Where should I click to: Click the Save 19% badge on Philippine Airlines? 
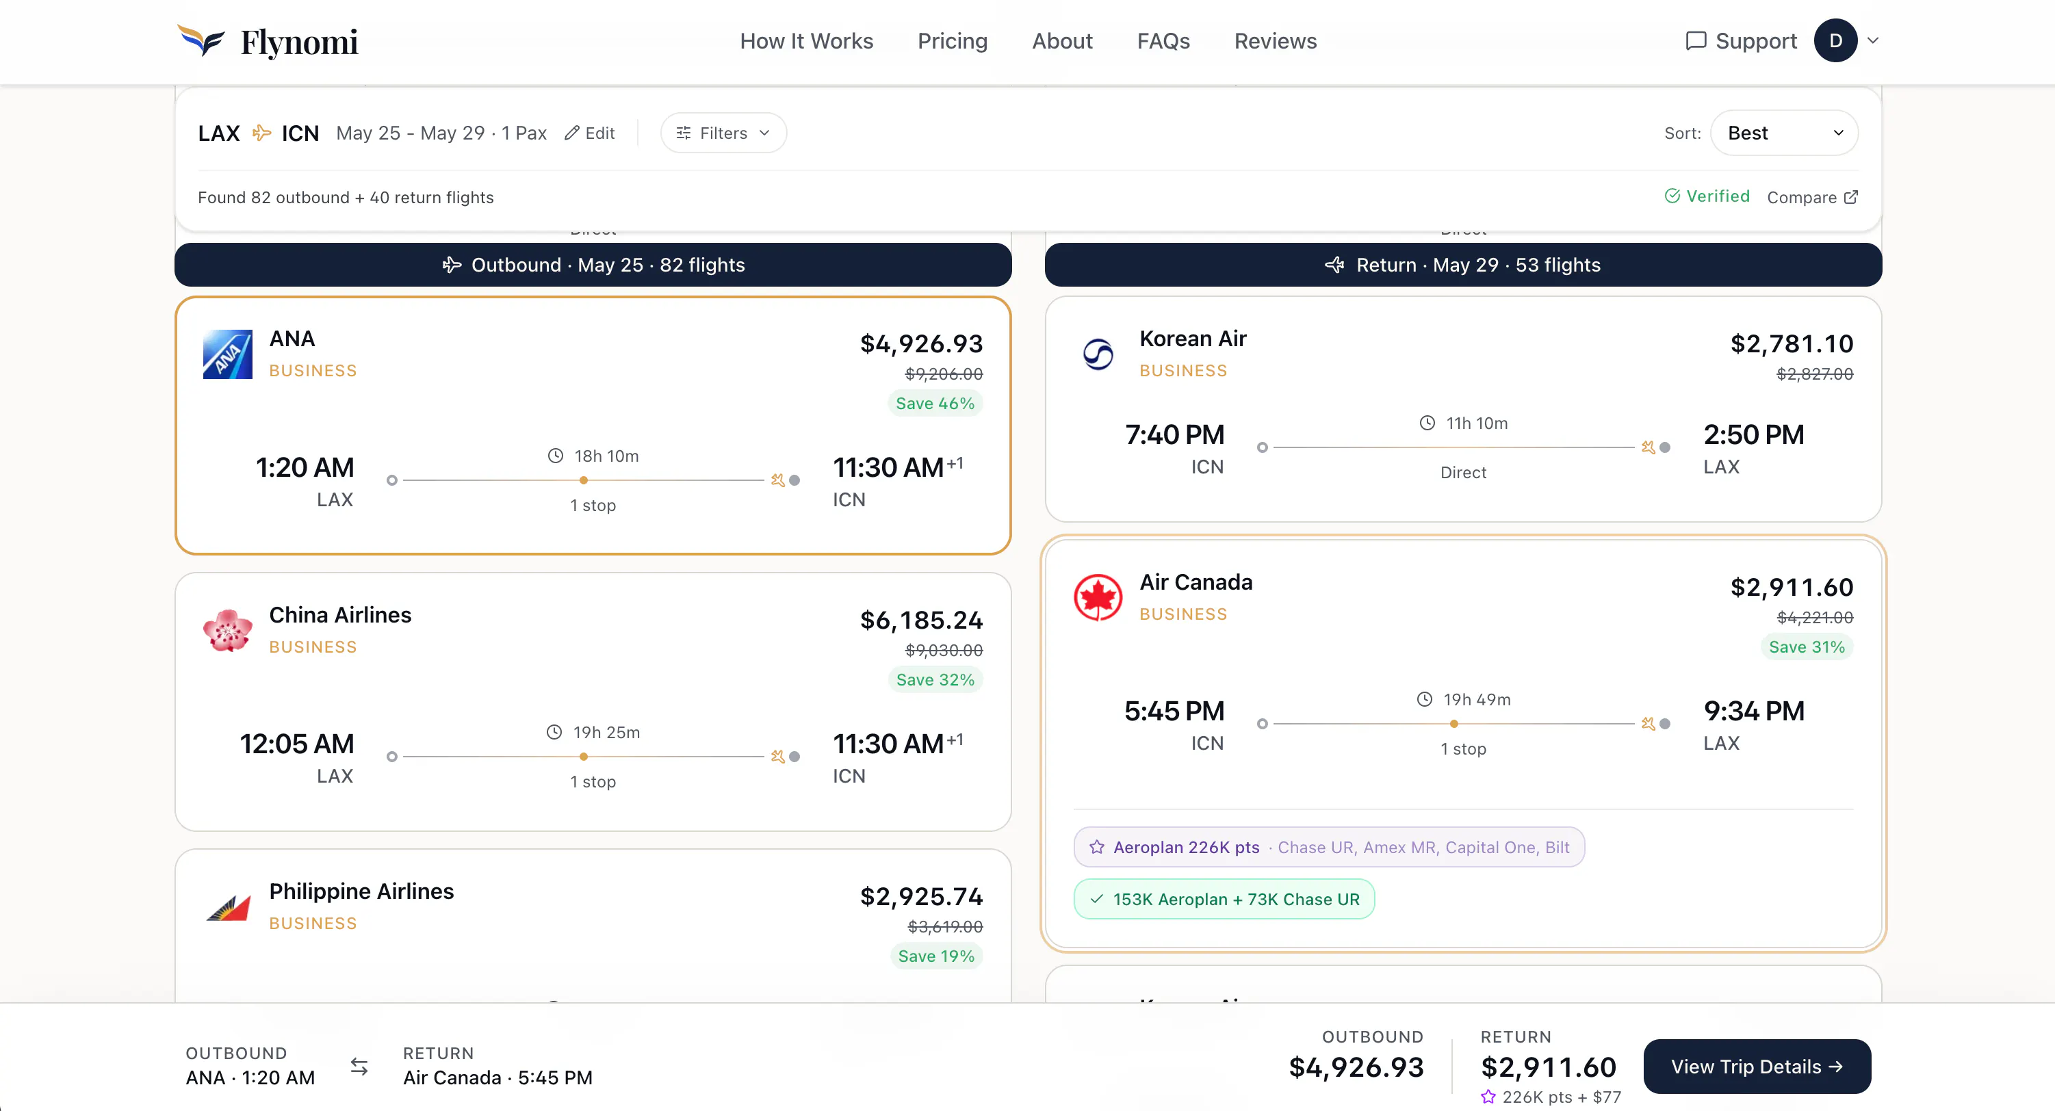point(935,956)
